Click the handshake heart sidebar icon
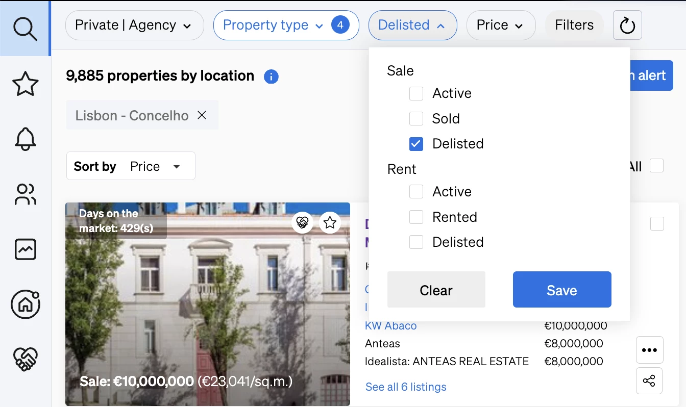 pyautogui.click(x=25, y=359)
